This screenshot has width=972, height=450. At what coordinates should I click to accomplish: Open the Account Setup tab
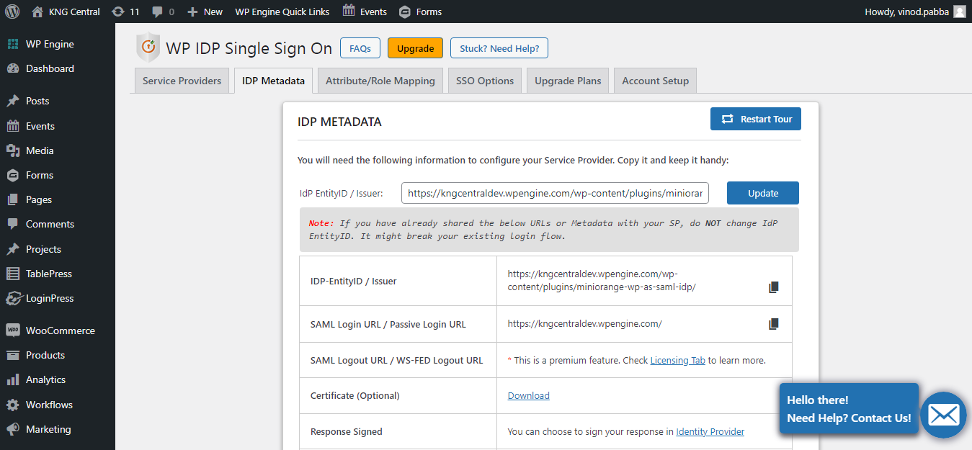pos(656,81)
